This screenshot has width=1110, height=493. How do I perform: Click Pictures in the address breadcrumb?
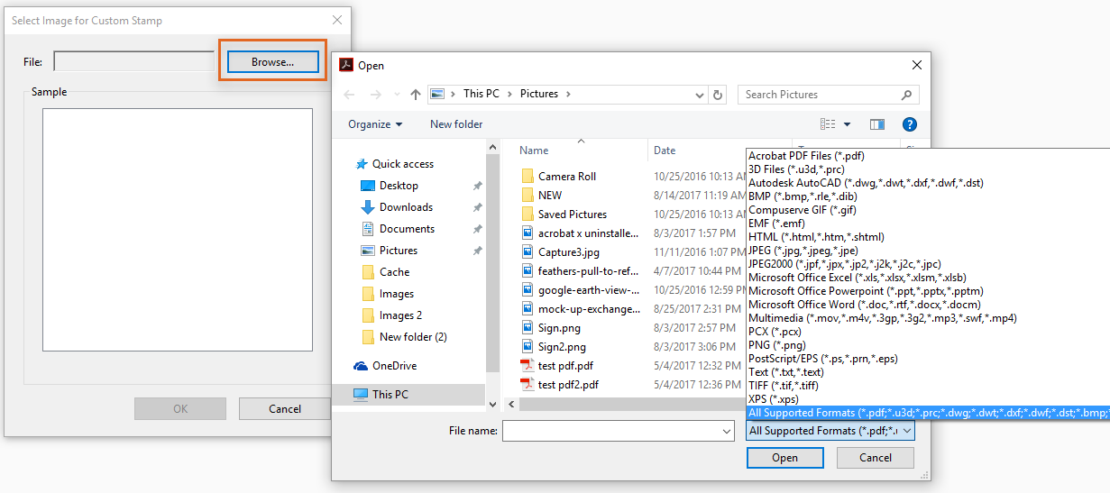(x=539, y=94)
